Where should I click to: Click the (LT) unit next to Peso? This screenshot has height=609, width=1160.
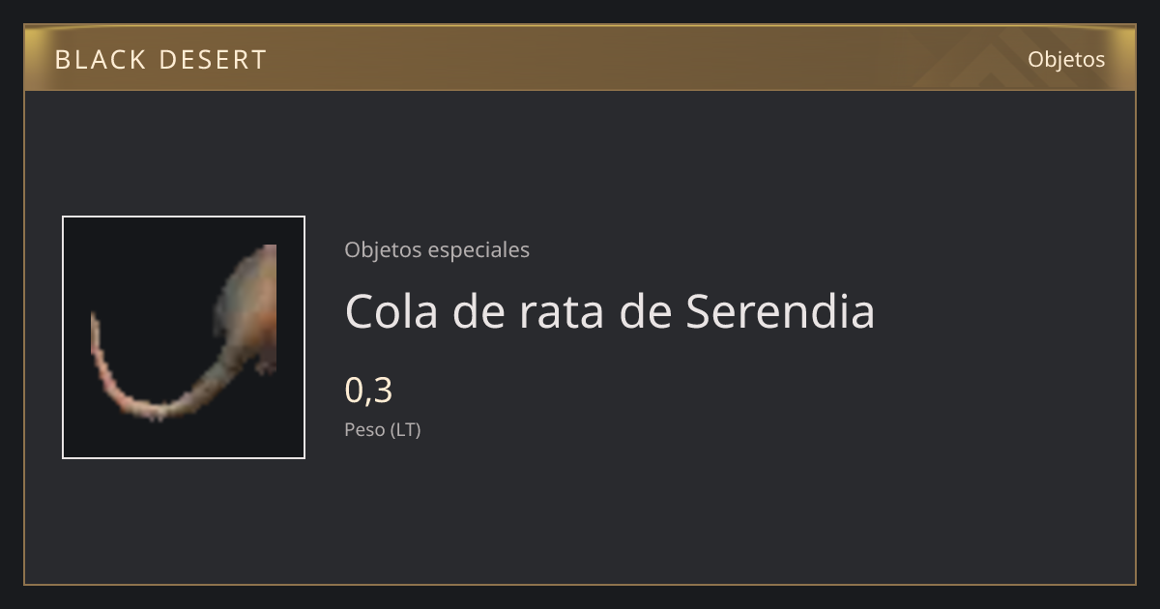pos(406,430)
